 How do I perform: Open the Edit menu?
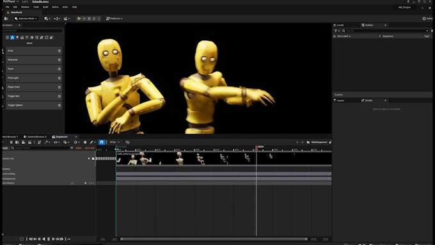pyautogui.click(x=15, y=7)
